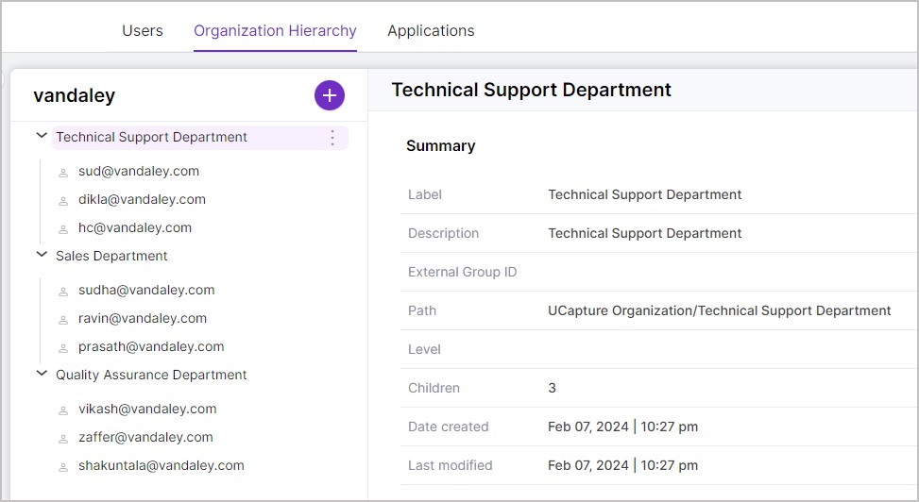Select user ravin@vandaley.com
The width and height of the screenshot is (919, 502).
coord(143,318)
